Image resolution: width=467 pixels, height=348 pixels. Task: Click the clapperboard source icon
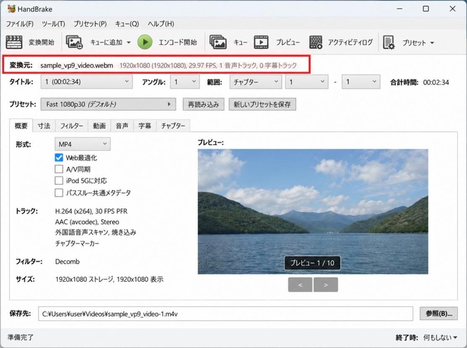[x=14, y=43]
